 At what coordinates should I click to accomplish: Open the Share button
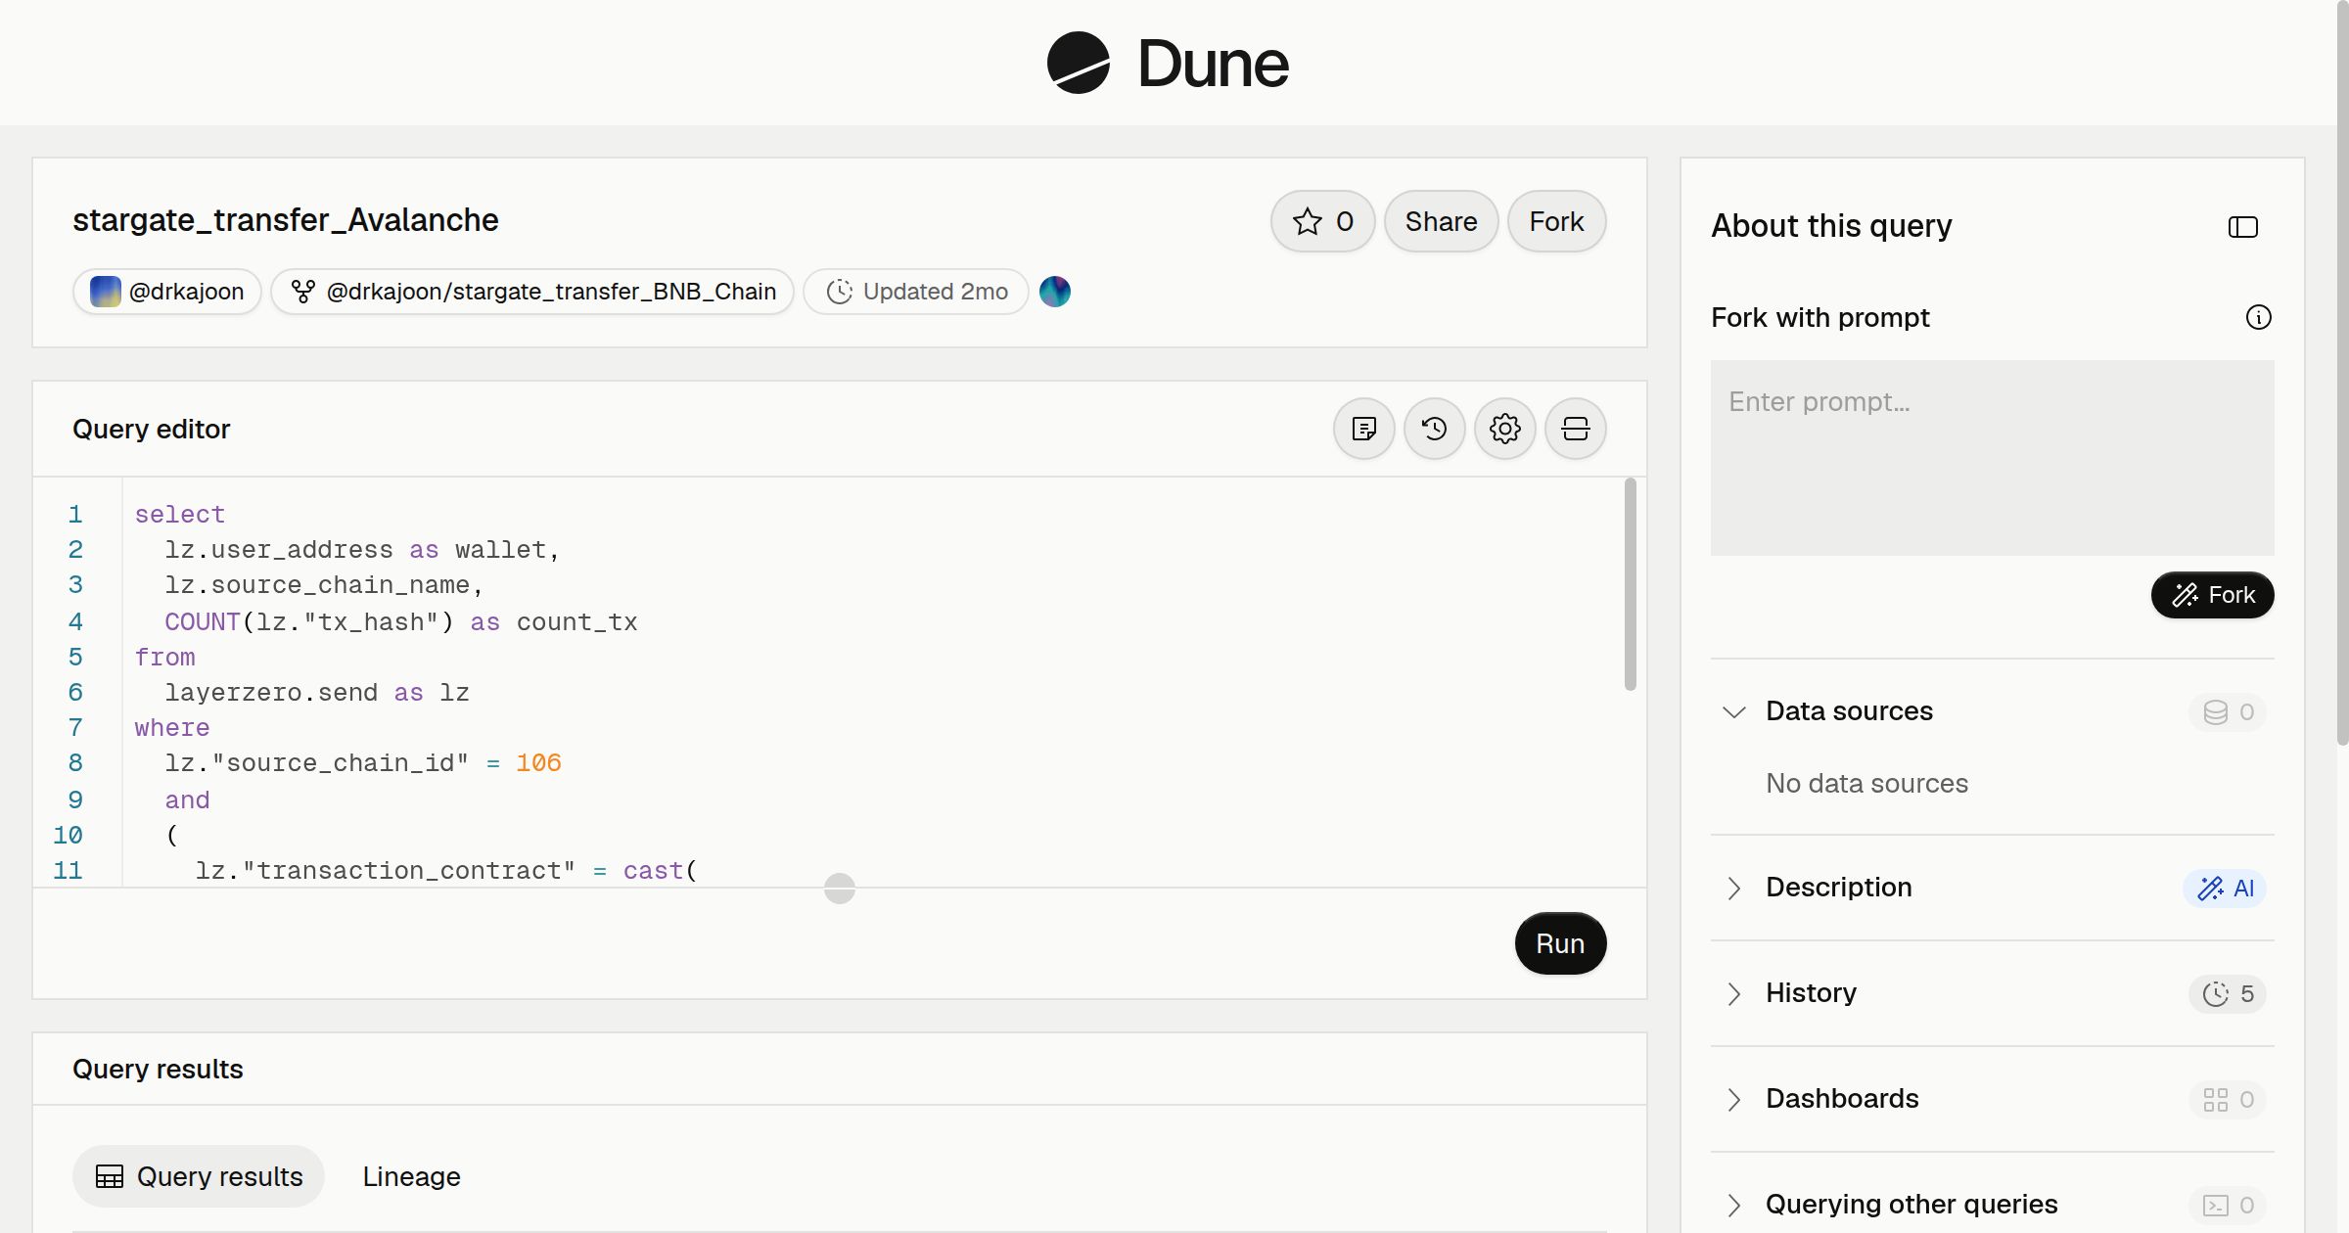coord(1441,221)
